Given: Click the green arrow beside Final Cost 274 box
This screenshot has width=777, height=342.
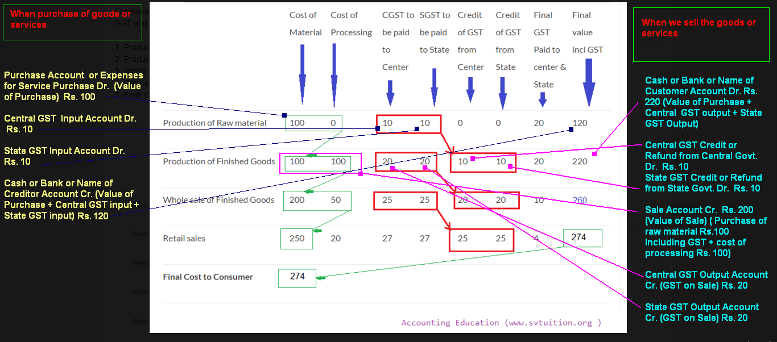Looking at the screenshot, I should pyautogui.click(x=323, y=278).
